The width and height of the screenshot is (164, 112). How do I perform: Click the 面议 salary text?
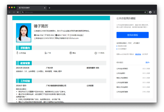(x=74, y=53)
